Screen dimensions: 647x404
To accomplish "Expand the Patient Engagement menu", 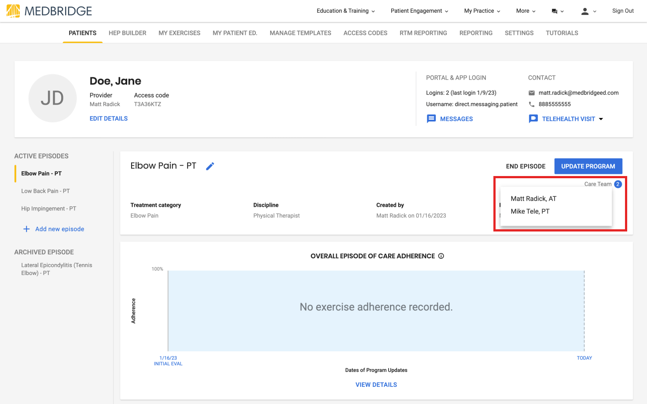I will pyautogui.click(x=419, y=11).
